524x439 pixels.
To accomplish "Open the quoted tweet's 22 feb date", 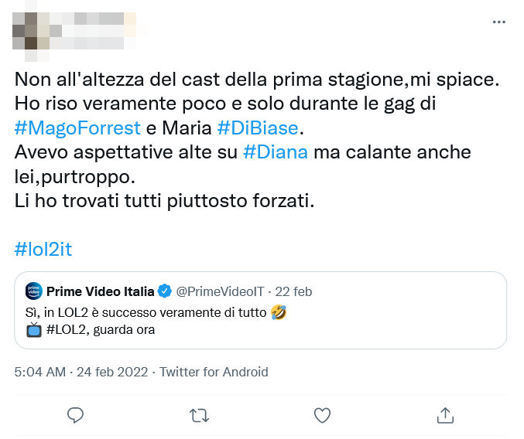I will click(296, 291).
